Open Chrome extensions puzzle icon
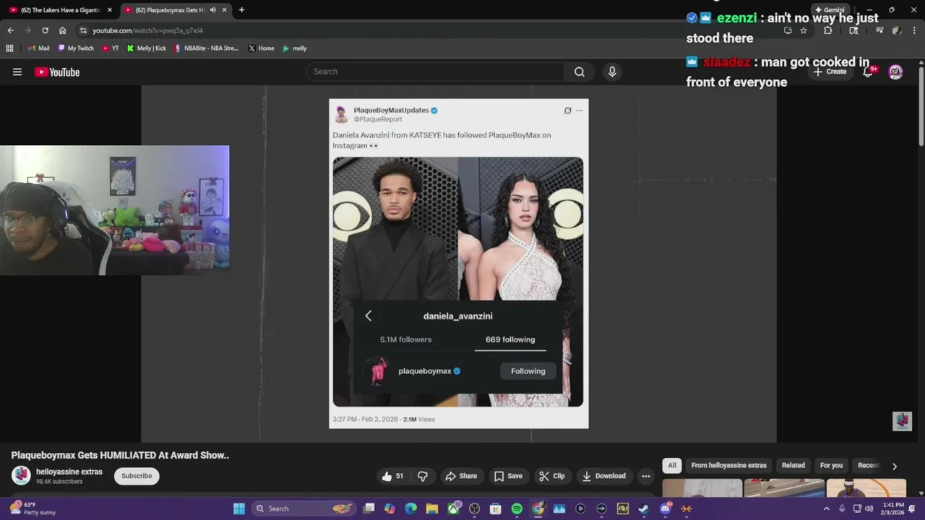 (x=828, y=30)
